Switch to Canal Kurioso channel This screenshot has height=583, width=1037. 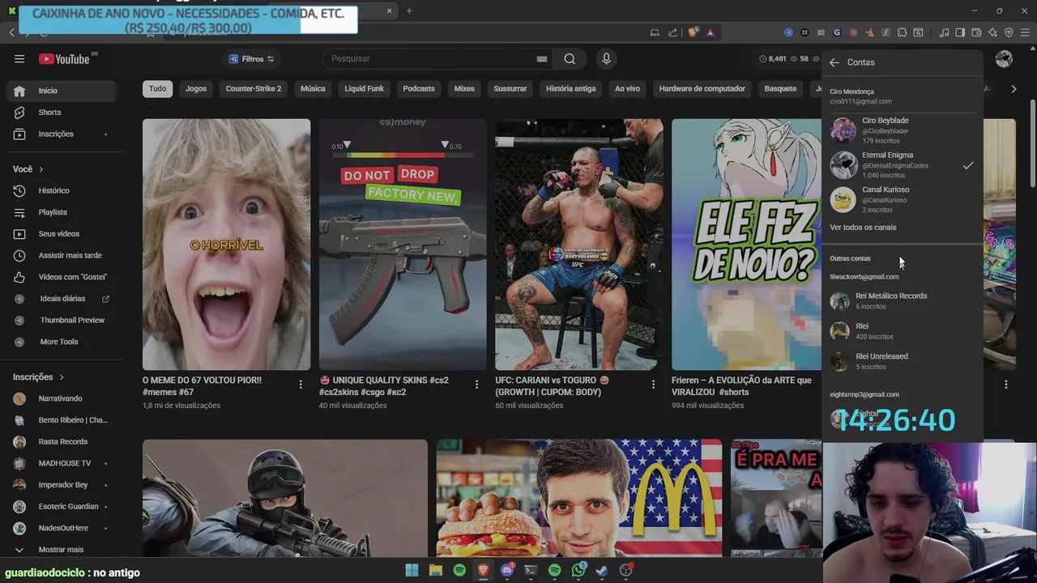(x=902, y=199)
